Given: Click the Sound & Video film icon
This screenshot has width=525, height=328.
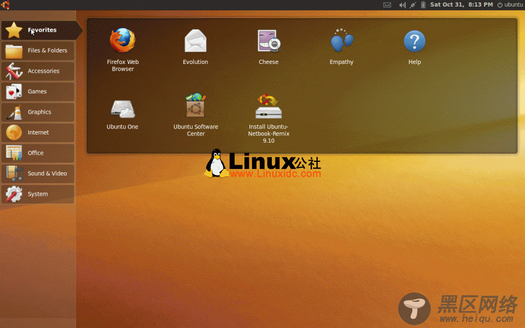Looking at the screenshot, I should [x=14, y=173].
